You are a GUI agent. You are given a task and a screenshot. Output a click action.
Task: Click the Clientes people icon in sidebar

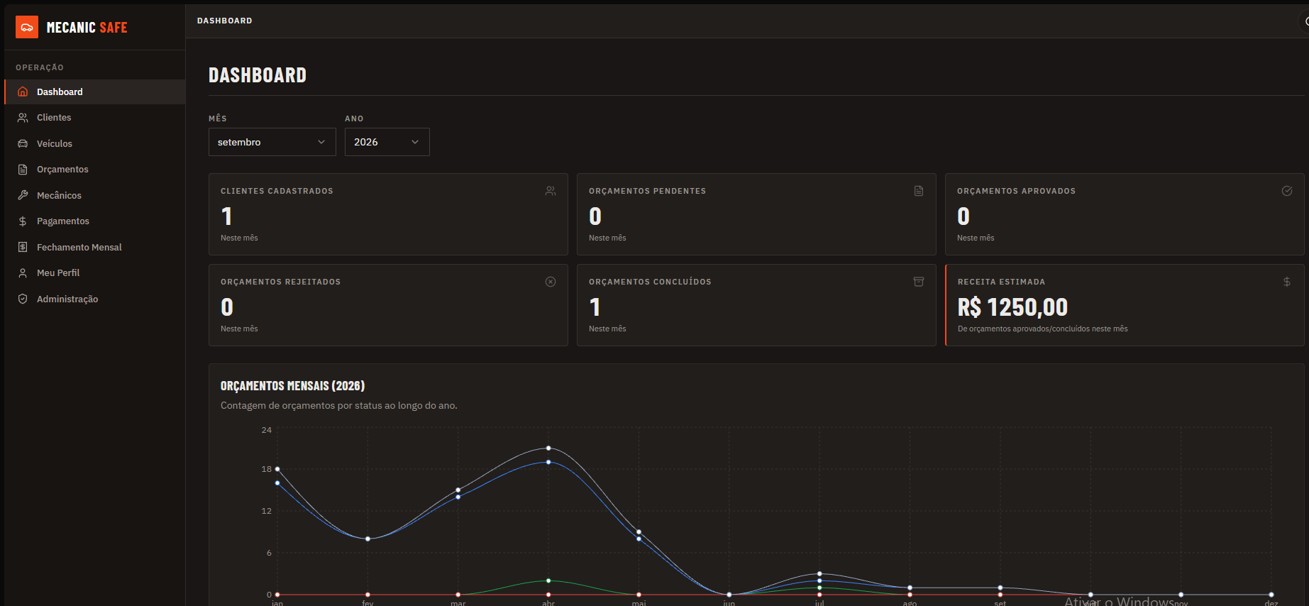click(23, 118)
